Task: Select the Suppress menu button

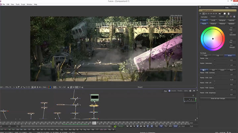Action: click(x=231, y=20)
